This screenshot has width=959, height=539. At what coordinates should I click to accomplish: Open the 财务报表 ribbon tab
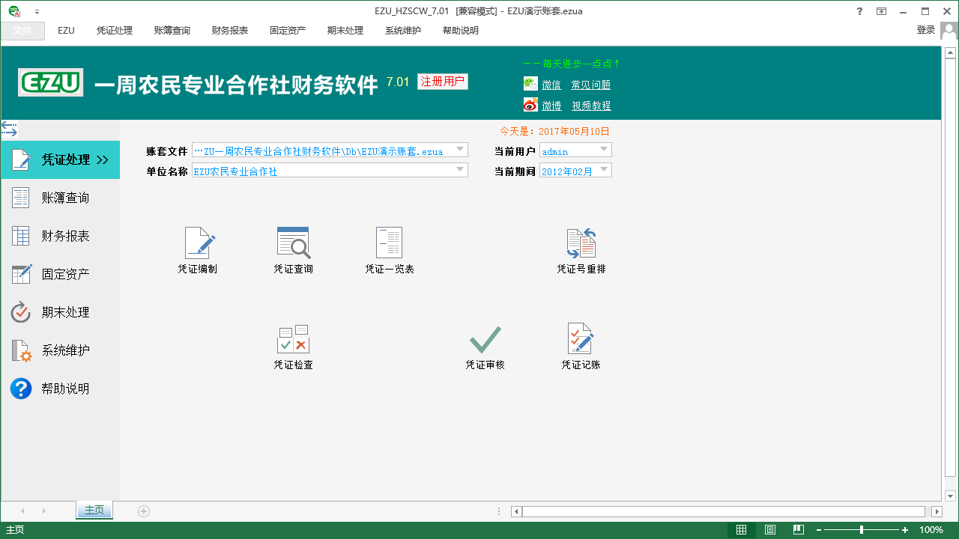230,31
